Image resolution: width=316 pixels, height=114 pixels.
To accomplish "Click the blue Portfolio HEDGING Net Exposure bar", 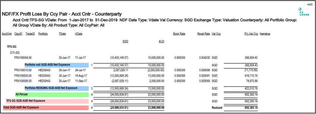I will [56, 88].
